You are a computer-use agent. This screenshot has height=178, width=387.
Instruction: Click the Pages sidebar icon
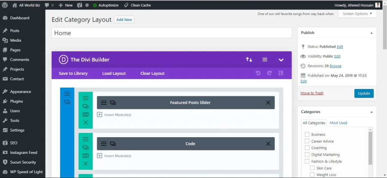pos(5,50)
